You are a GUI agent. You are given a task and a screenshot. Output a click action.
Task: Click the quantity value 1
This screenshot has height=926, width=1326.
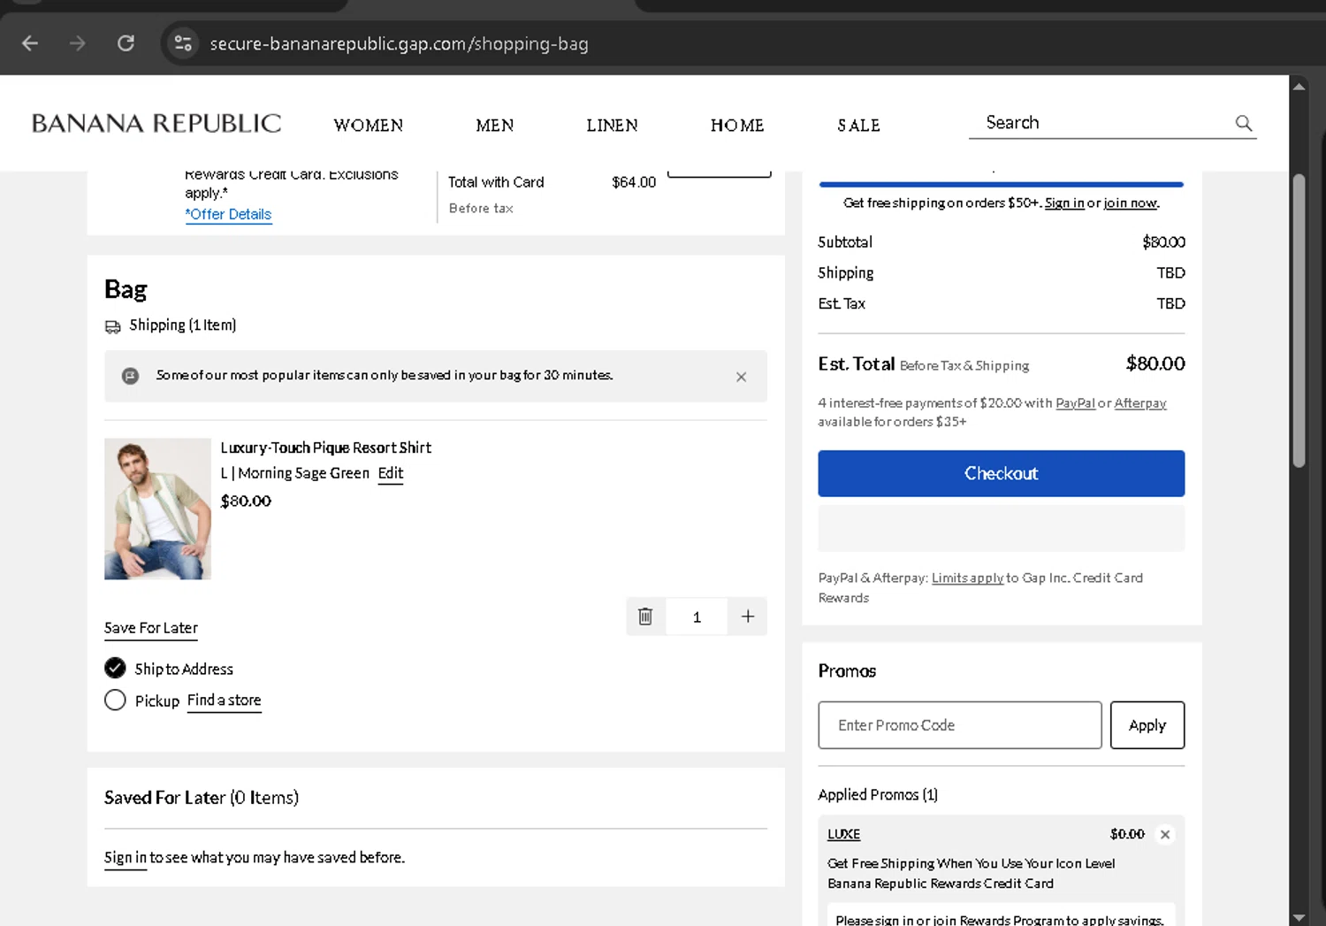click(697, 617)
